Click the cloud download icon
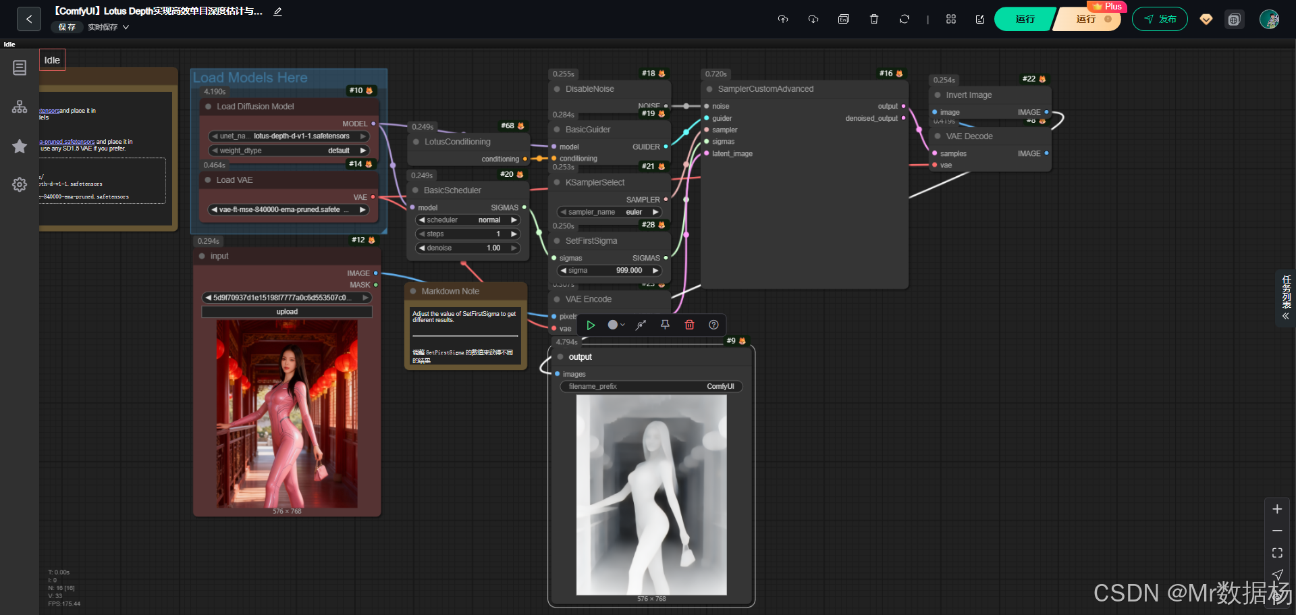Image resolution: width=1296 pixels, height=615 pixels. click(813, 19)
